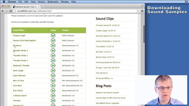The width and height of the screenshot is (189, 106).
Task: Select the Halloween Sounds browser tab
Action: pos(26,7)
